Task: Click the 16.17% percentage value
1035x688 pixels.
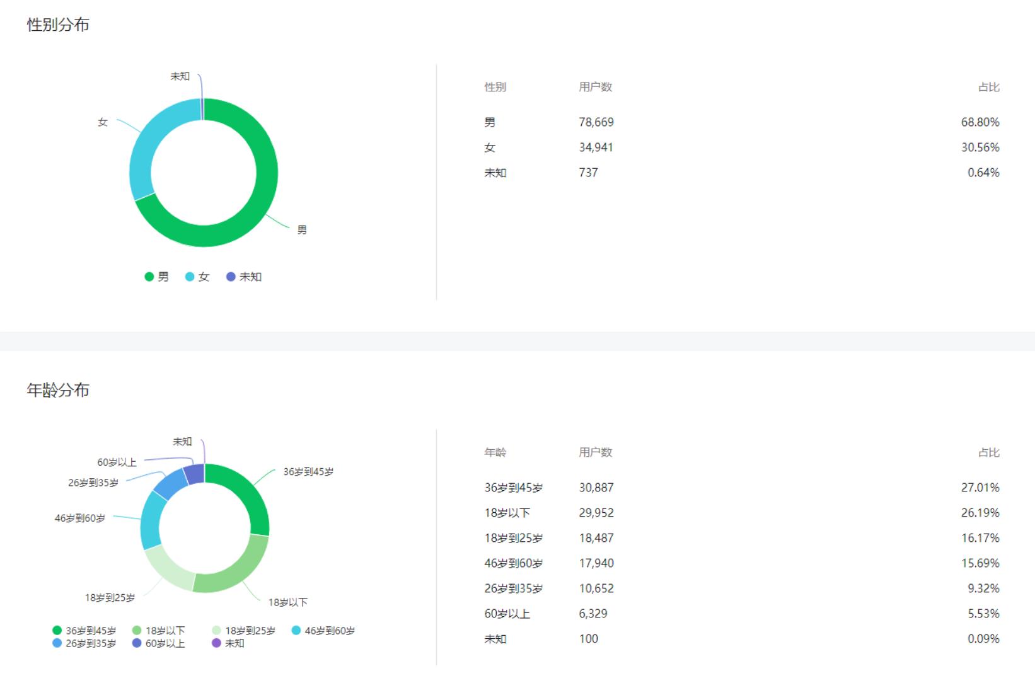Action: [x=980, y=538]
